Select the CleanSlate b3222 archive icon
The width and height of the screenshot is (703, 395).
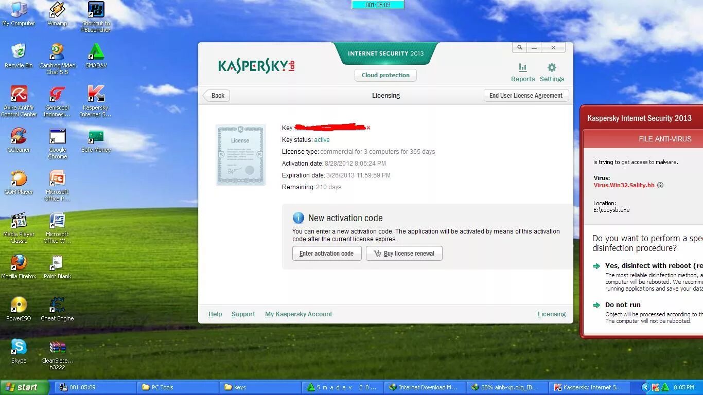tap(57, 354)
